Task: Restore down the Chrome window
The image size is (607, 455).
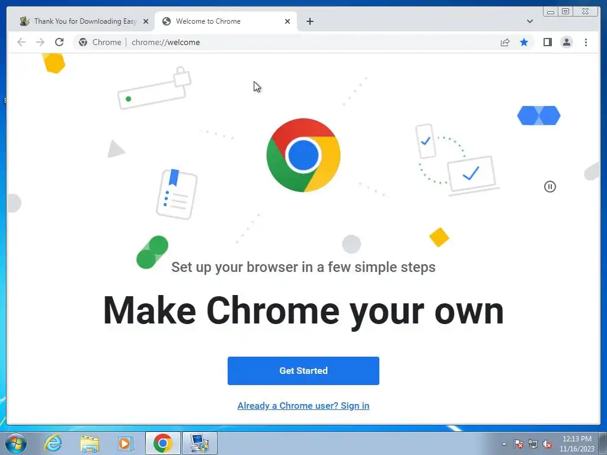Action: [565, 12]
